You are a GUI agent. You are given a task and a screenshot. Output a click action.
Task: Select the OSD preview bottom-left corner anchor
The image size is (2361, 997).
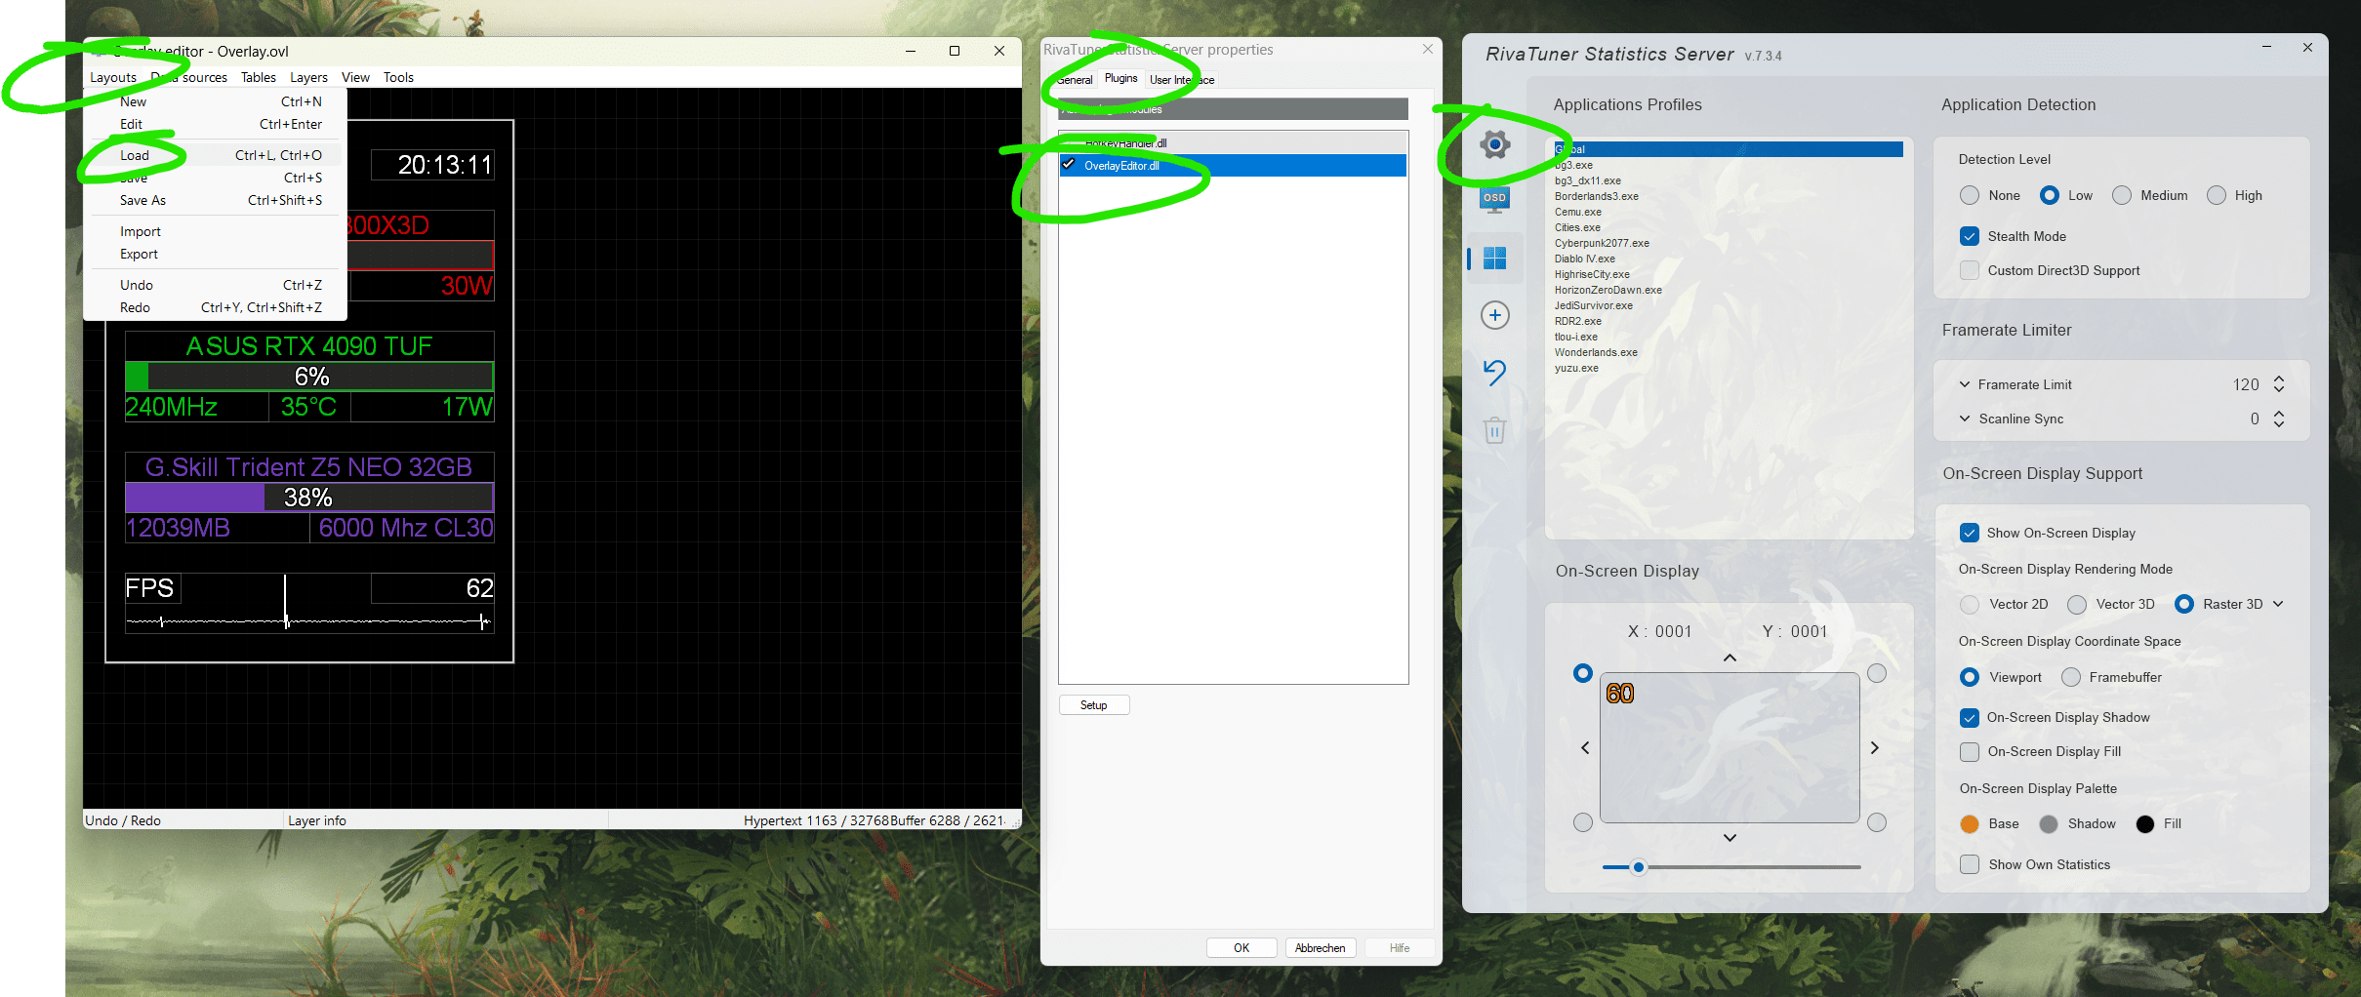[1583, 822]
